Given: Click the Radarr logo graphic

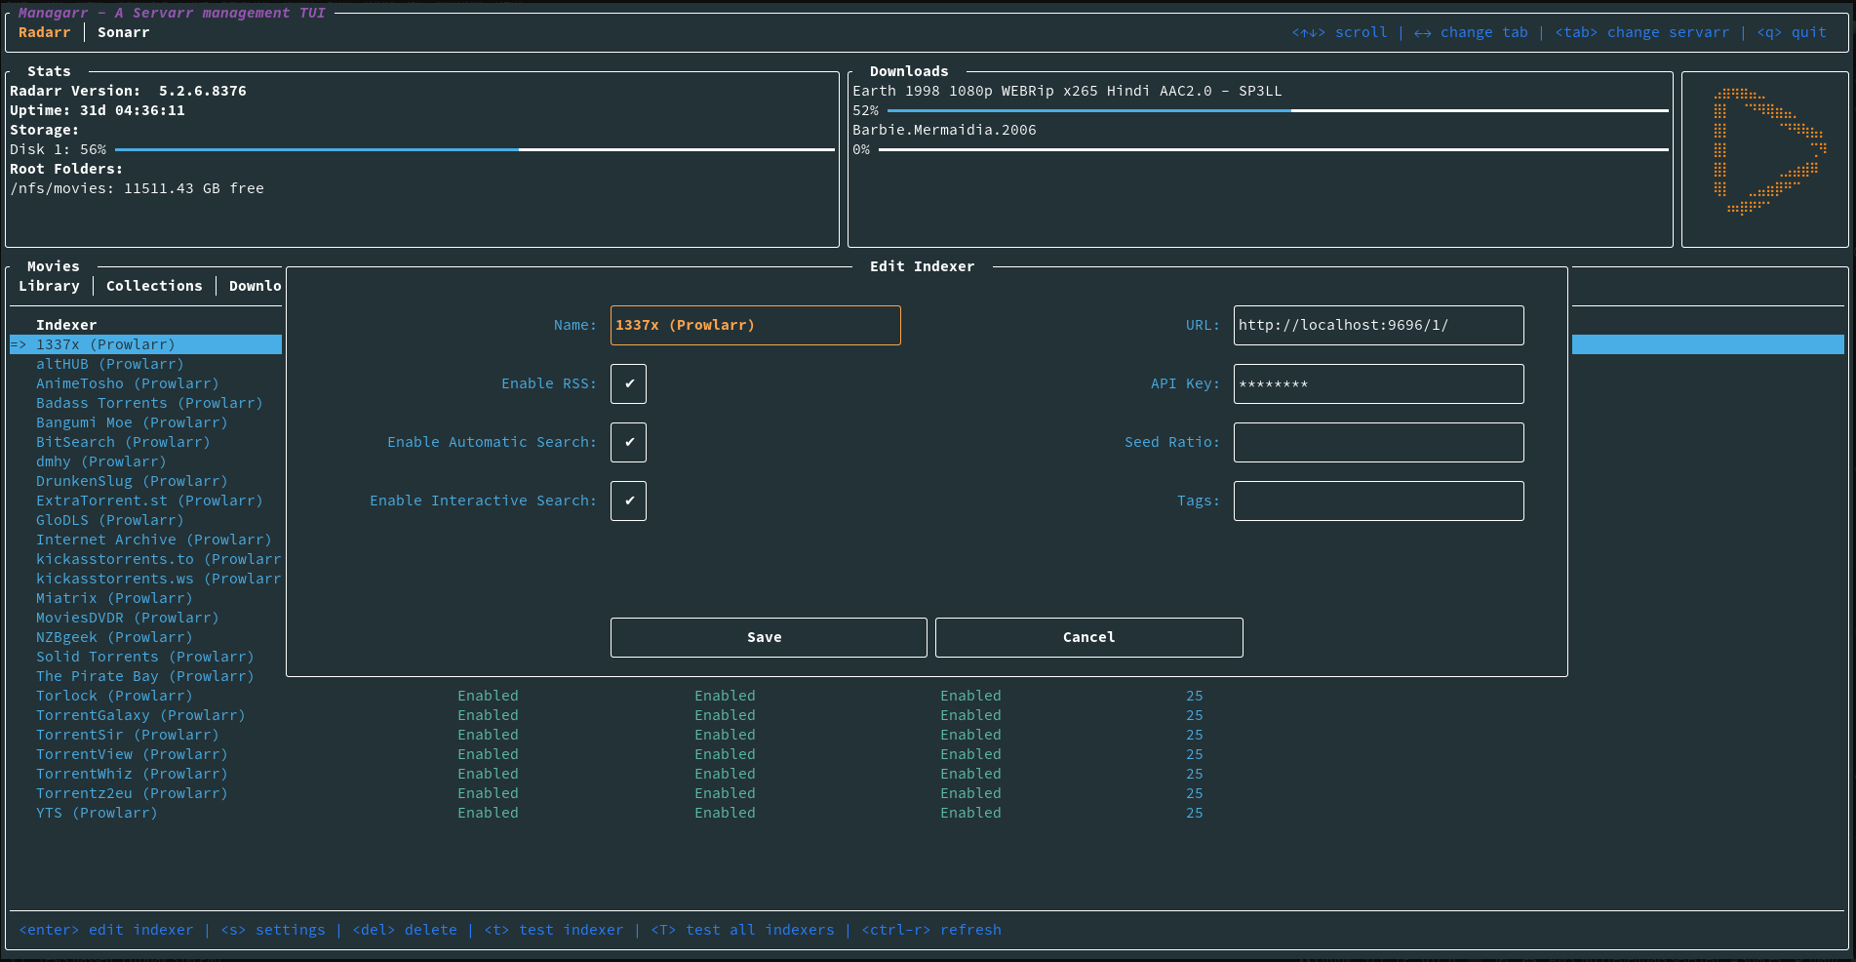Looking at the screenshot, I should [x=1767, y=151].
